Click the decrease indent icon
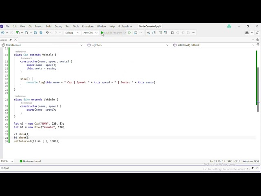This screenshot has height=196, width=261. point(161,33)
